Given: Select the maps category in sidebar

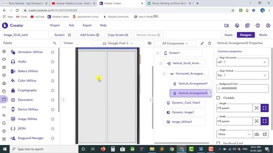Looking at the screenshot, I should 4,67.
